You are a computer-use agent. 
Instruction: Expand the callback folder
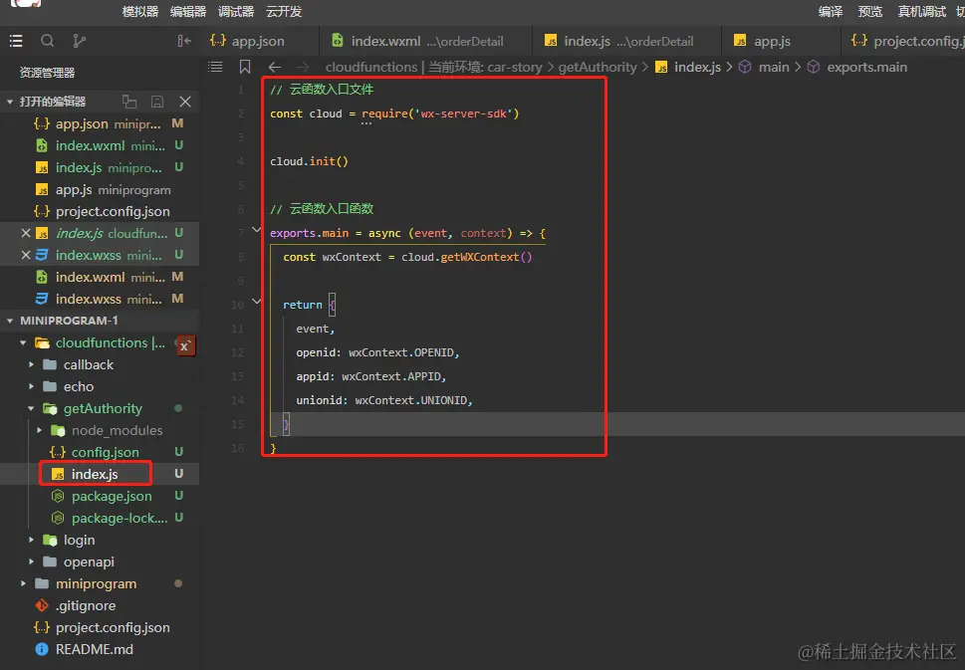tap(32, 364)
